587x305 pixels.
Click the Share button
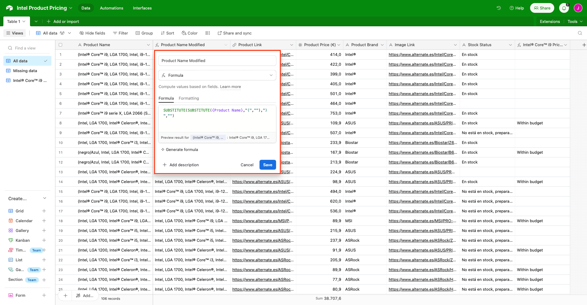542,8
